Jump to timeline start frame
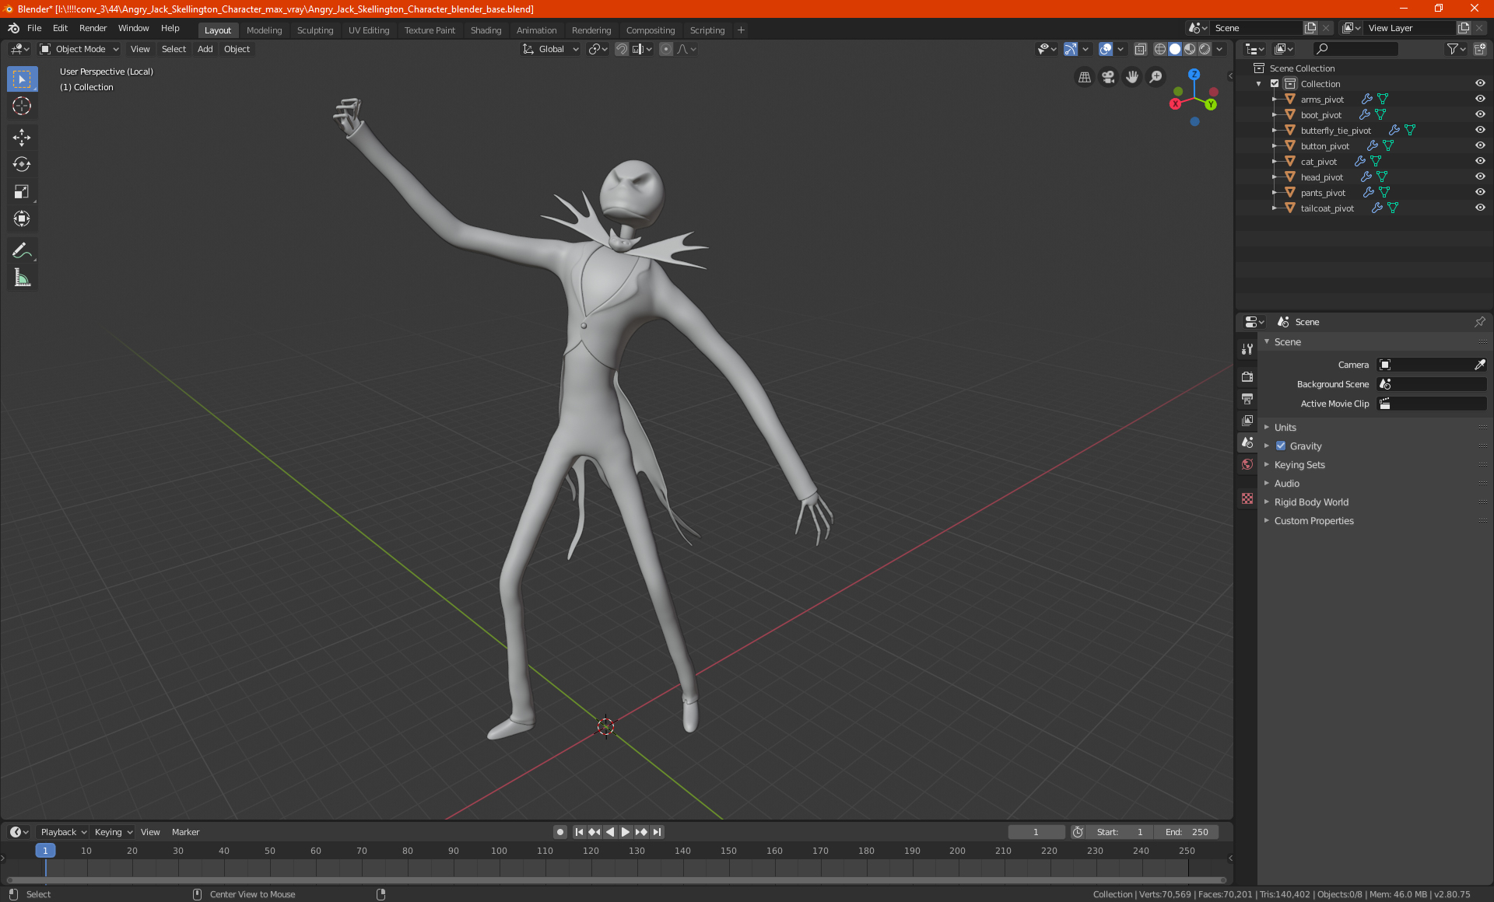 point(579,832)
